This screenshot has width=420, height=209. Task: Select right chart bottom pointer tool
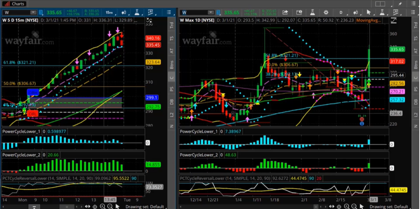pos(362,206)
